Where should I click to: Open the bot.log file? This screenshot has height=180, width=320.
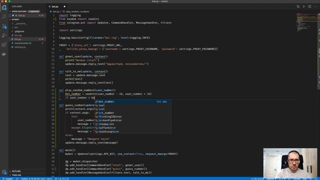18,35
